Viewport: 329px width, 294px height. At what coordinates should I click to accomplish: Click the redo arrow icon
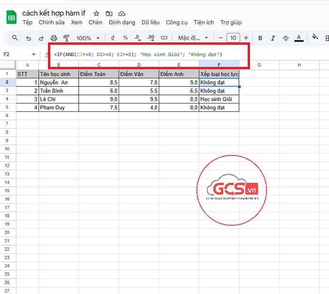[x=41, y=38]
